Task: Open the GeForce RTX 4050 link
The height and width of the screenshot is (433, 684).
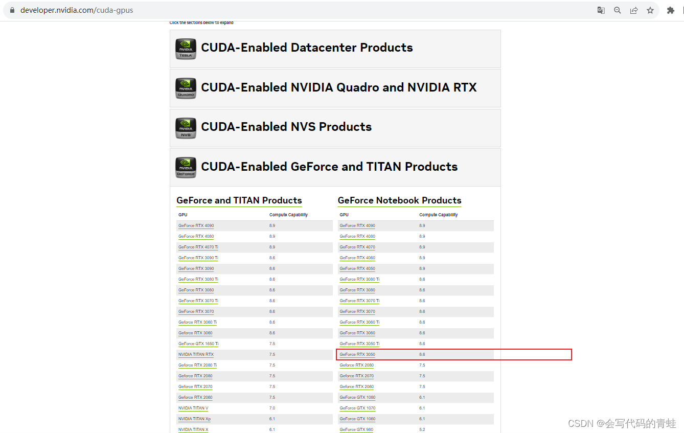Action: [357, 268]
